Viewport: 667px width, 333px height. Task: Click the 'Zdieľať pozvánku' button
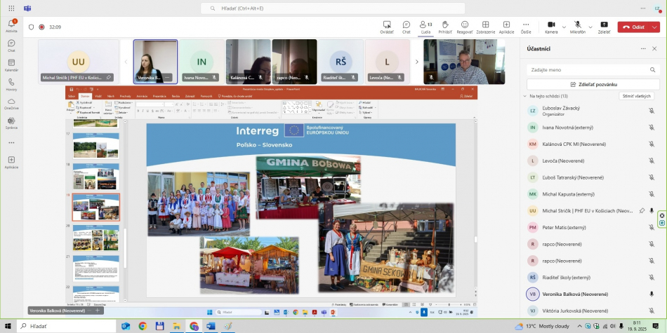593,84
